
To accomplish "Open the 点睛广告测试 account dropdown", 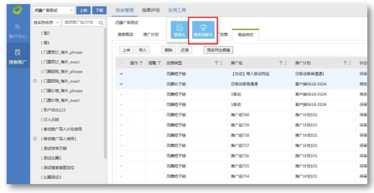I will tap(53, 10).
